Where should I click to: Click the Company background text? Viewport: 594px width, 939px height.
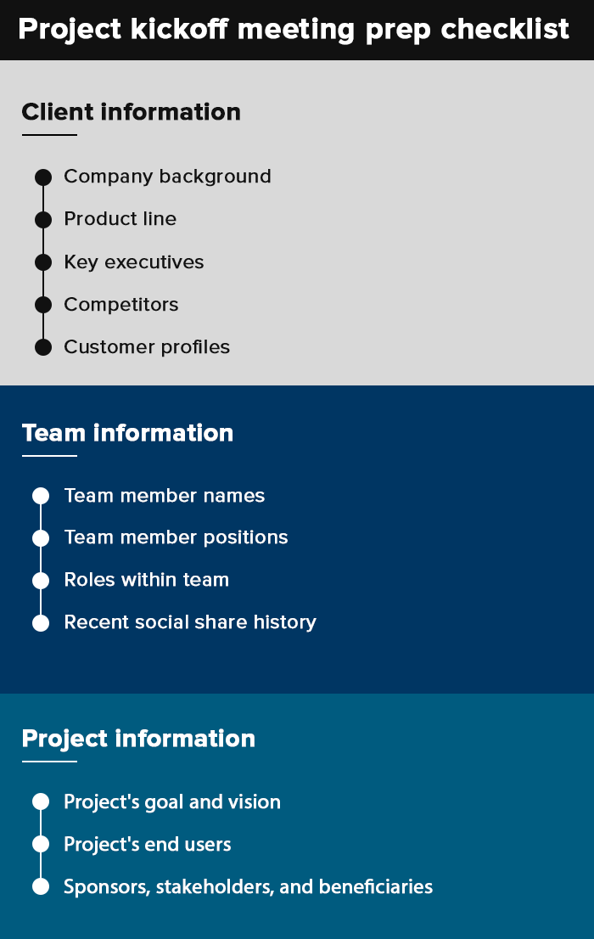[x=167, y=177]
